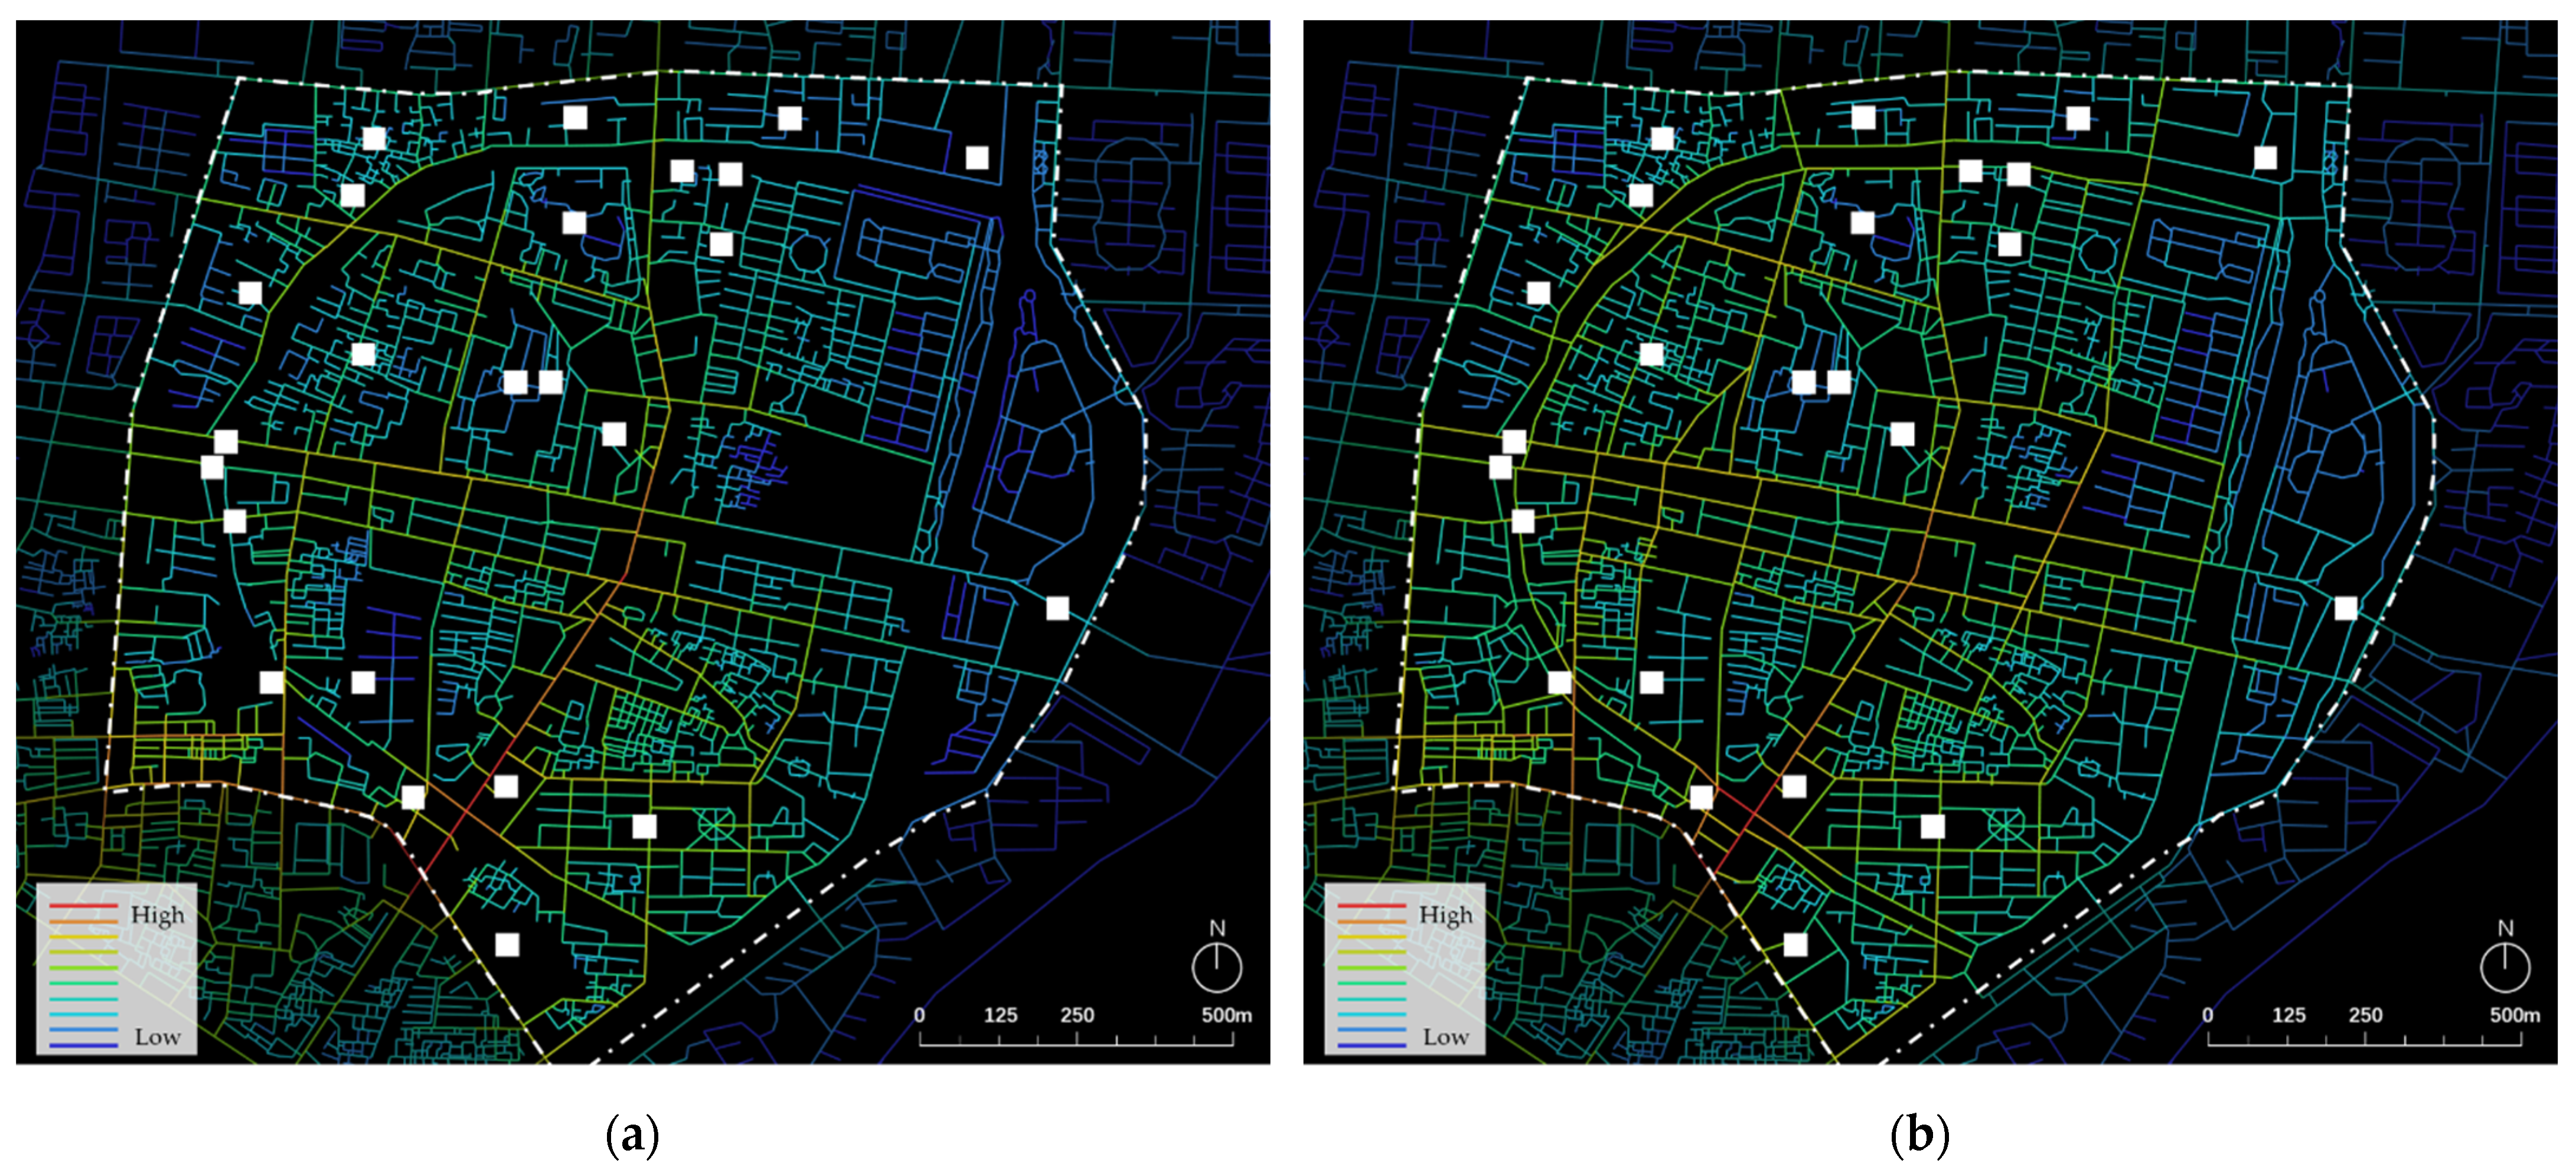Screen dimensions: 2576x1173
Task: Click the "High" legend label in map (b)
Action: point(1445,915)
